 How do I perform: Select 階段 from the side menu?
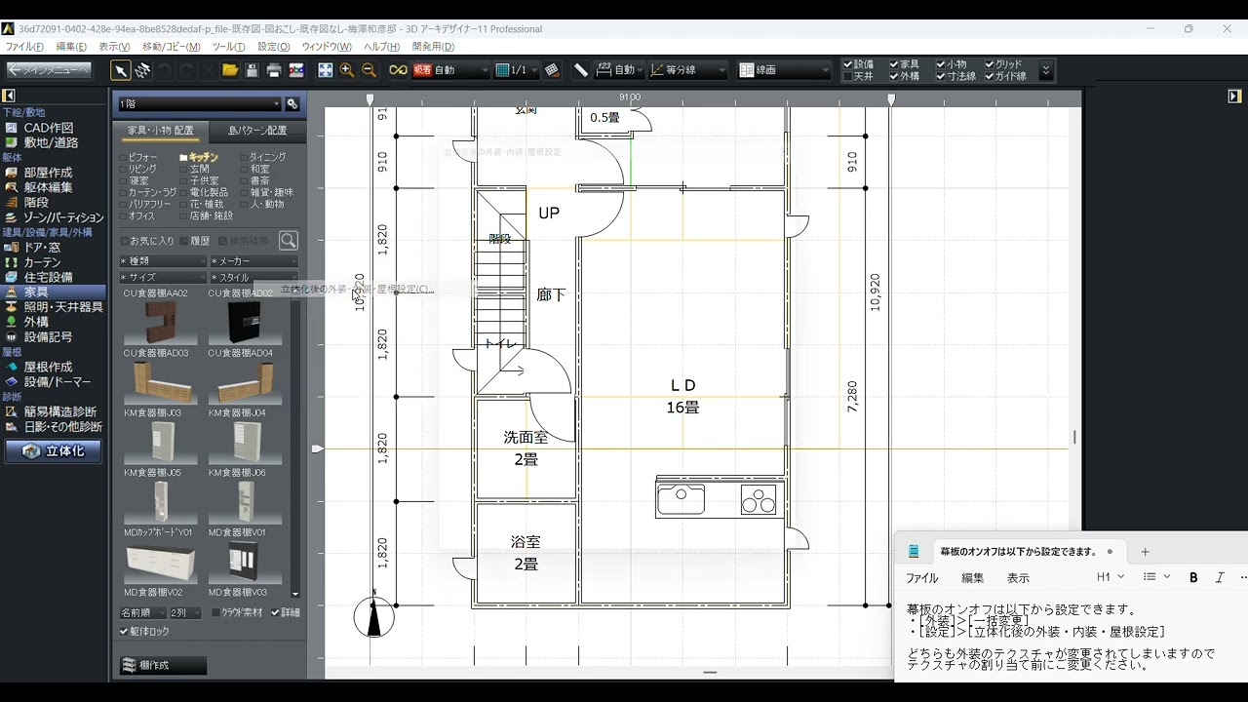pyautogui.click(x=36, y=203)
